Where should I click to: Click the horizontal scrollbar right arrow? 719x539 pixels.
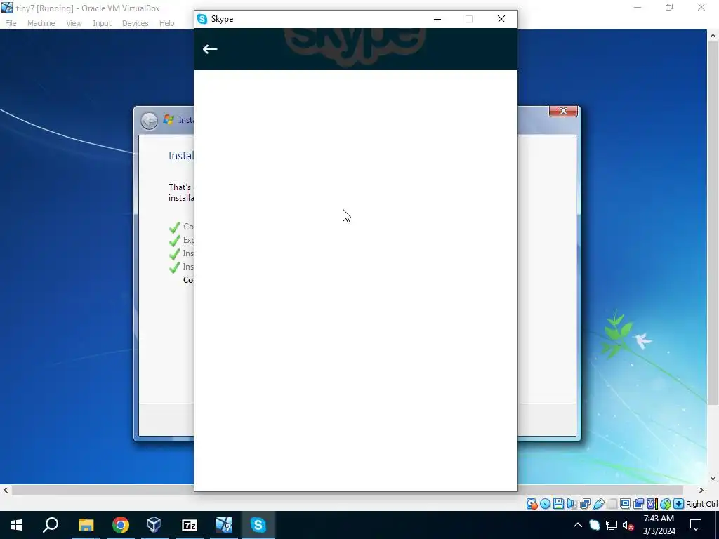[x=701, y=490]
